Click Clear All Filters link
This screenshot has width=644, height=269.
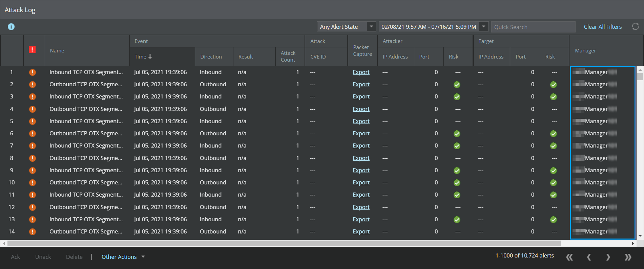[603, 27]
